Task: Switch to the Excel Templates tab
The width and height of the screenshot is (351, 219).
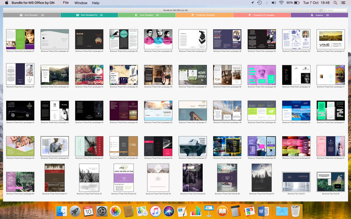Action: [x=147, y=15]
